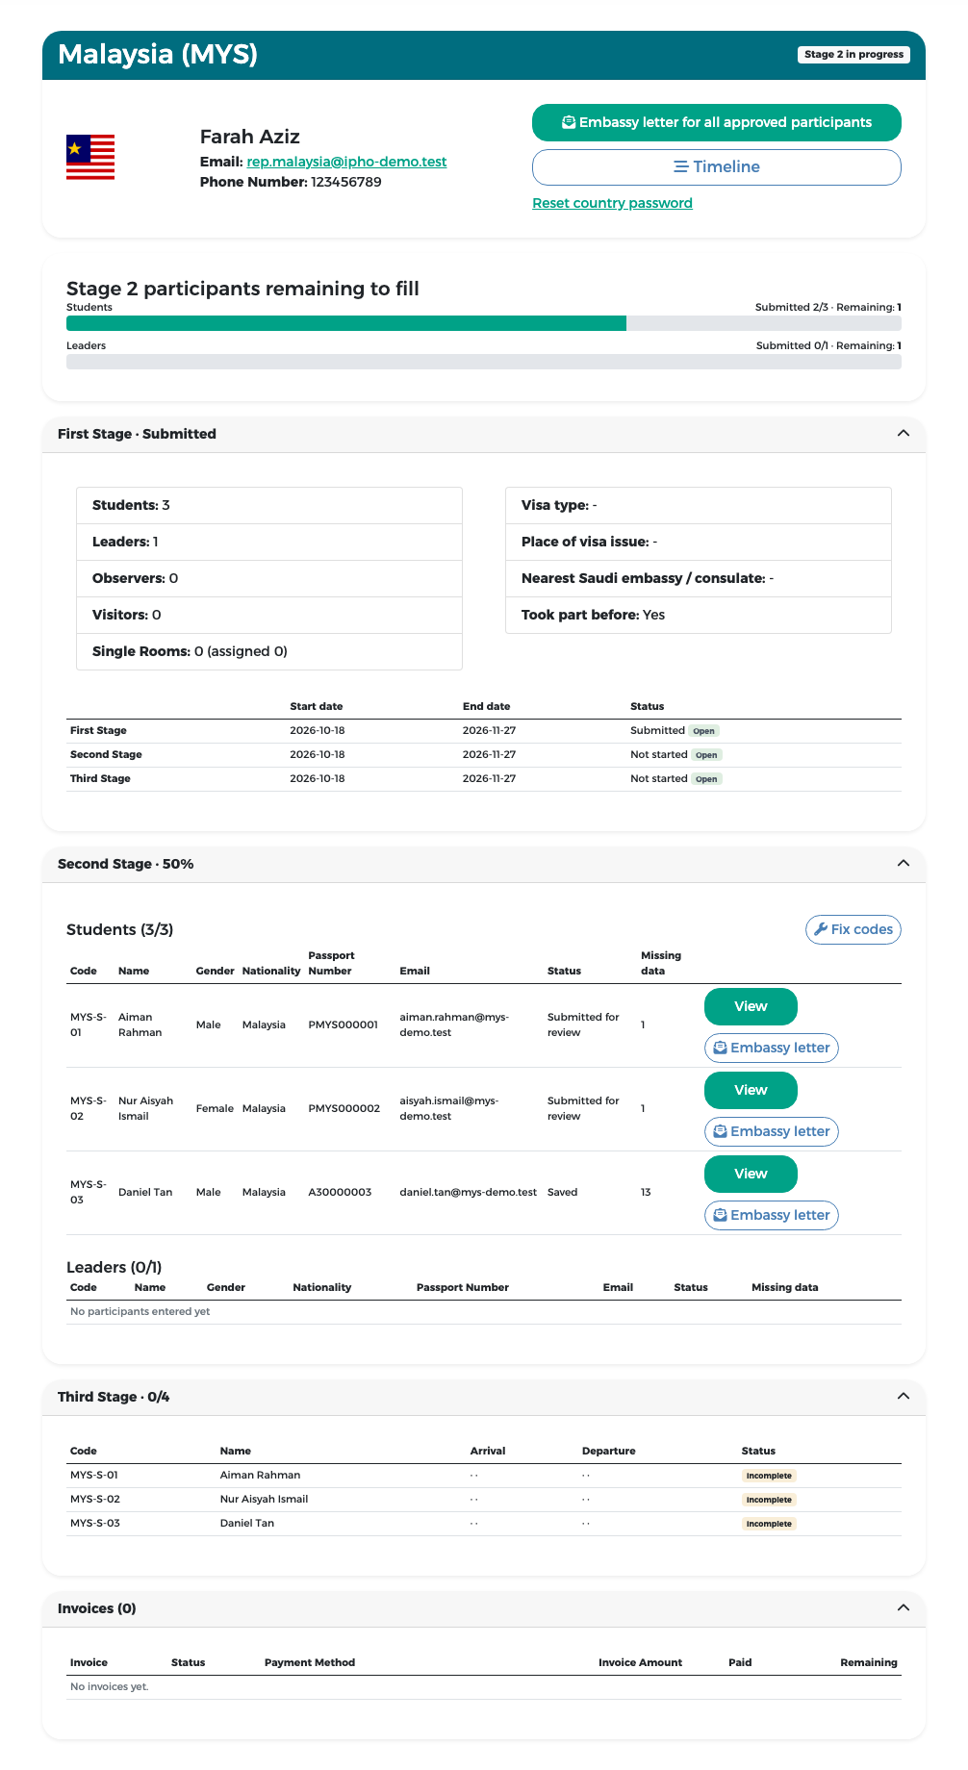
Task: Click the Third Stage · 0/4 header title
Action: click(114, 1397)
